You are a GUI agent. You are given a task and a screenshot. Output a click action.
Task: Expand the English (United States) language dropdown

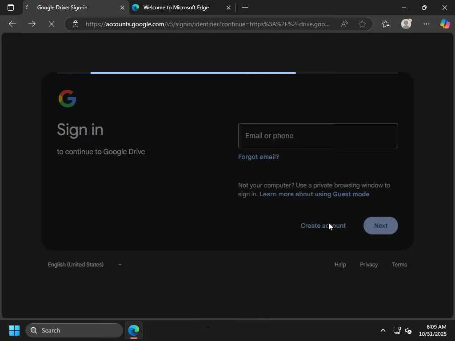coord(84,265)
